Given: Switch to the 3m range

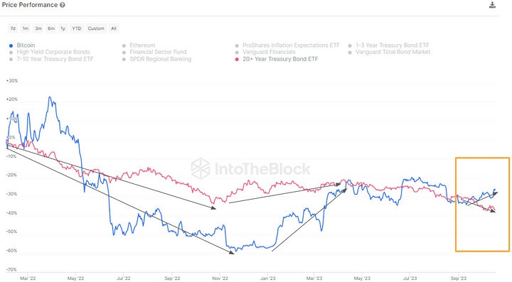Looking at the screenshot, I should pos(38,28).
